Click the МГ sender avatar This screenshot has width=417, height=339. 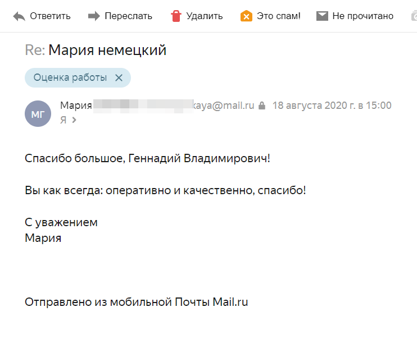(x=38, y=113)
